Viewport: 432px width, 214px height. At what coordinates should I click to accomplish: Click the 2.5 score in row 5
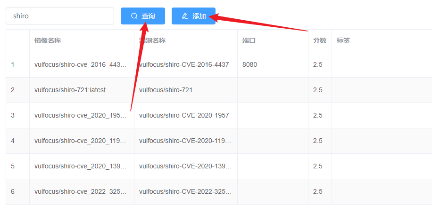318,166
